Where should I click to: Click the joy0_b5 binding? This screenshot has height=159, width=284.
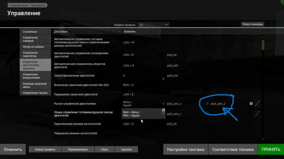[x=172, y=124]
